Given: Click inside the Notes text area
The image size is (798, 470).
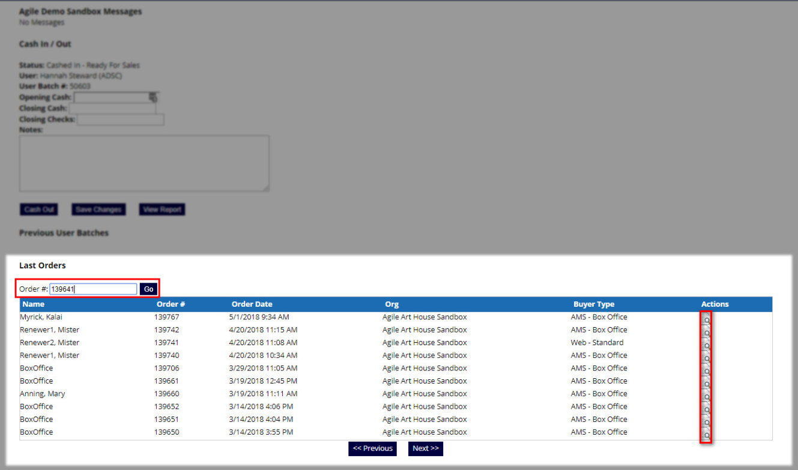Looking at the screenshot, I should coord(144,163).
